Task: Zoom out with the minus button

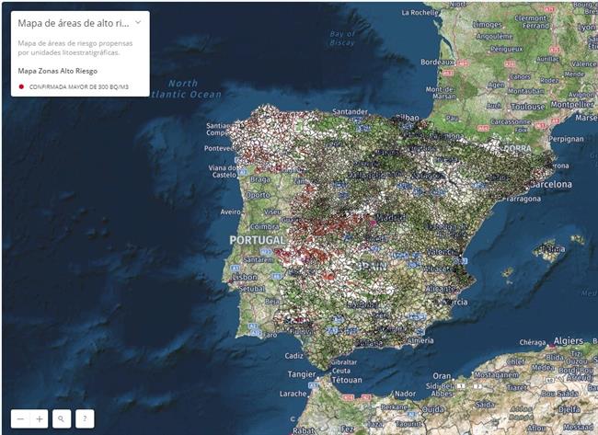Action: coord(17,418)
